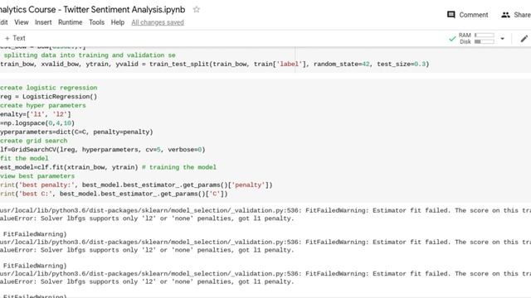Click the comment speech-bubble icon

[x=451, y=15]
